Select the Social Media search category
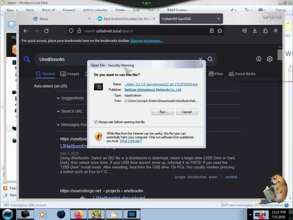 coord(242,74)
